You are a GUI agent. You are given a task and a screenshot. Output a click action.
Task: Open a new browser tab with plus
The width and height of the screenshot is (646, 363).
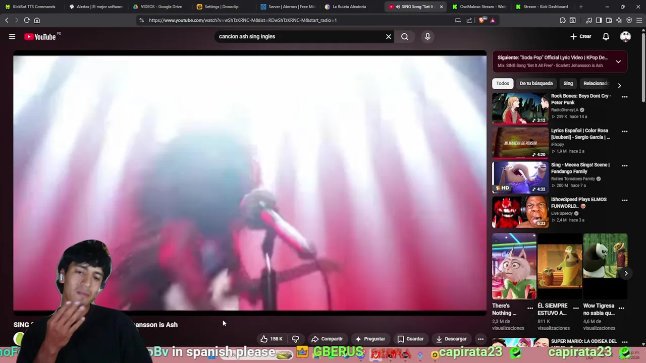click(581, 7)
